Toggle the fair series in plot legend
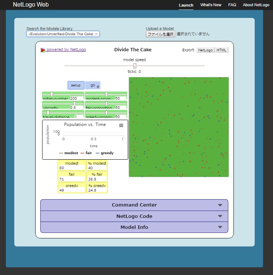273x275 pixels. click(86, 153)
